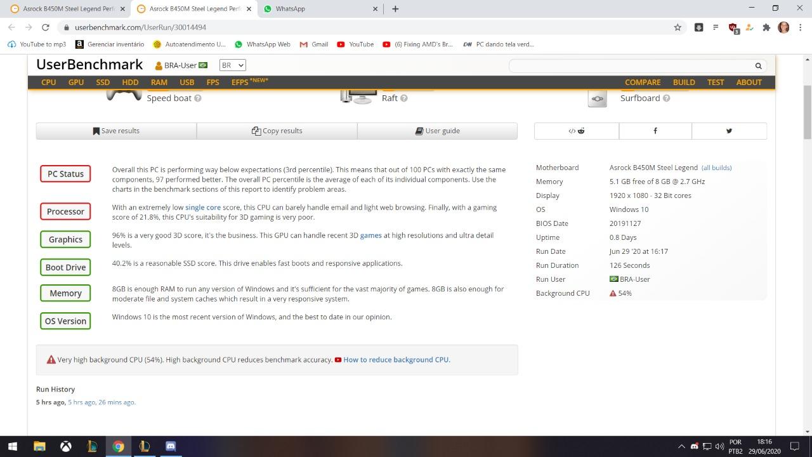Screen dimensions: 812x457
Task: Click the help icon next to Surfboard
Action: click(667, 98)
